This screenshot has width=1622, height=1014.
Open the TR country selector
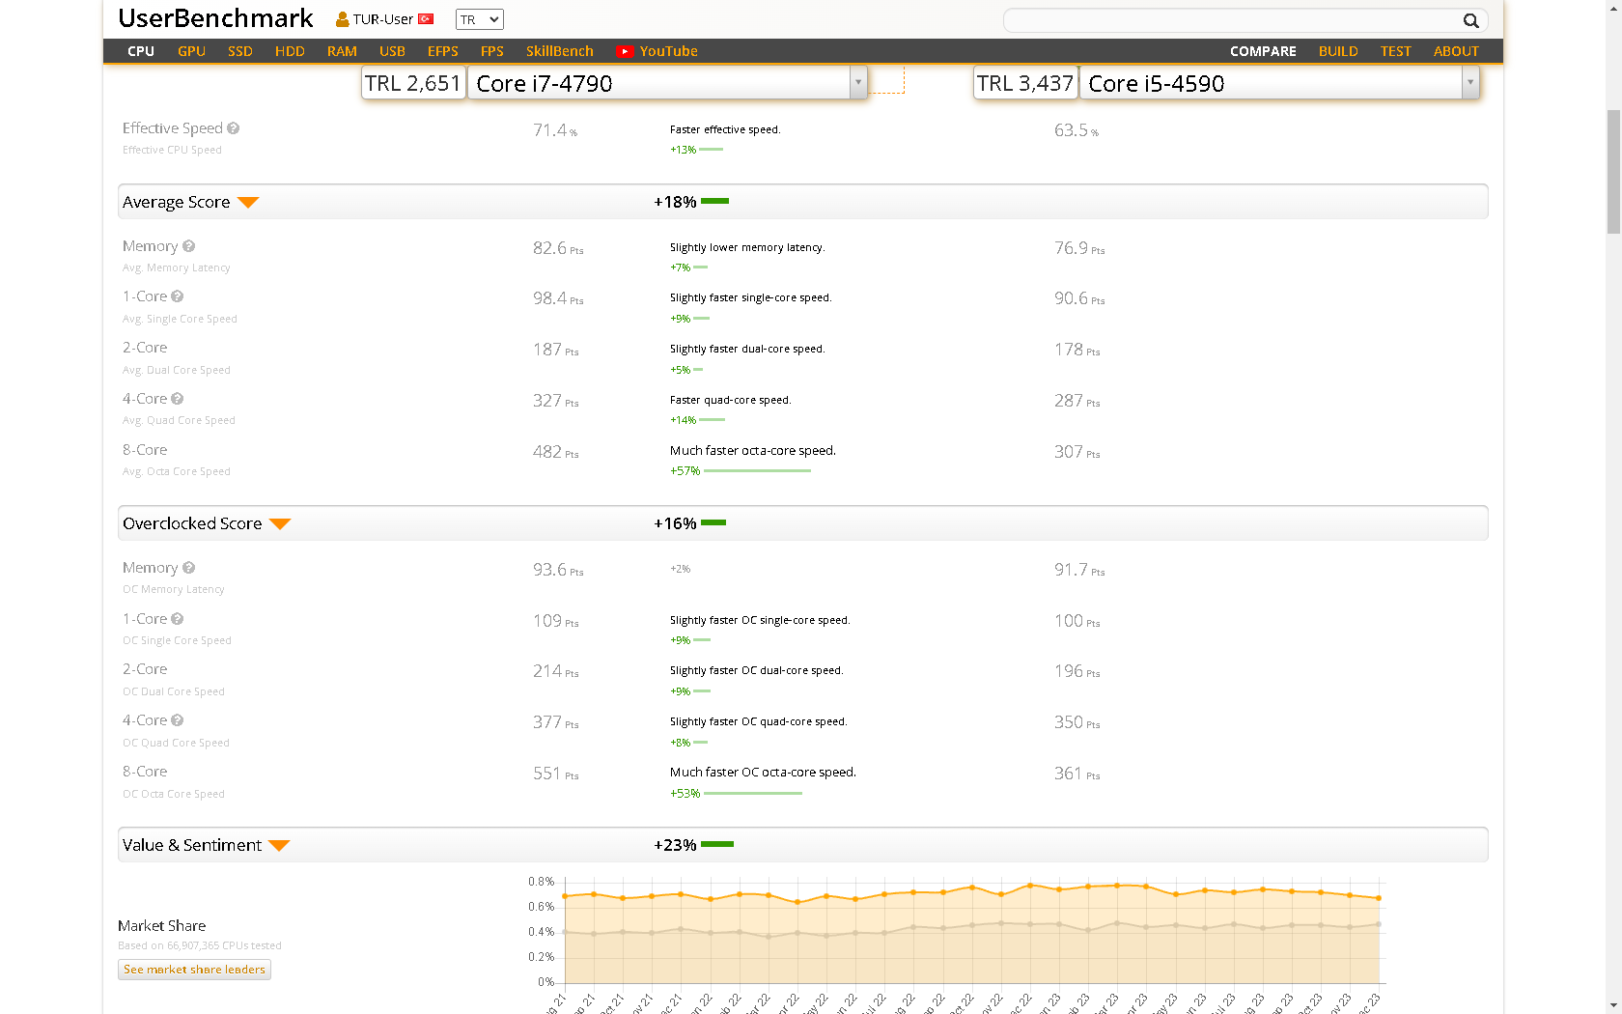coord(480,19)
